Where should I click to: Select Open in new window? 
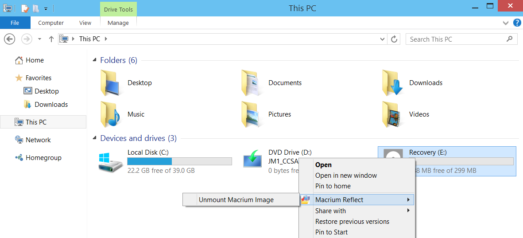pyautogui.click(x=346, y=176)
